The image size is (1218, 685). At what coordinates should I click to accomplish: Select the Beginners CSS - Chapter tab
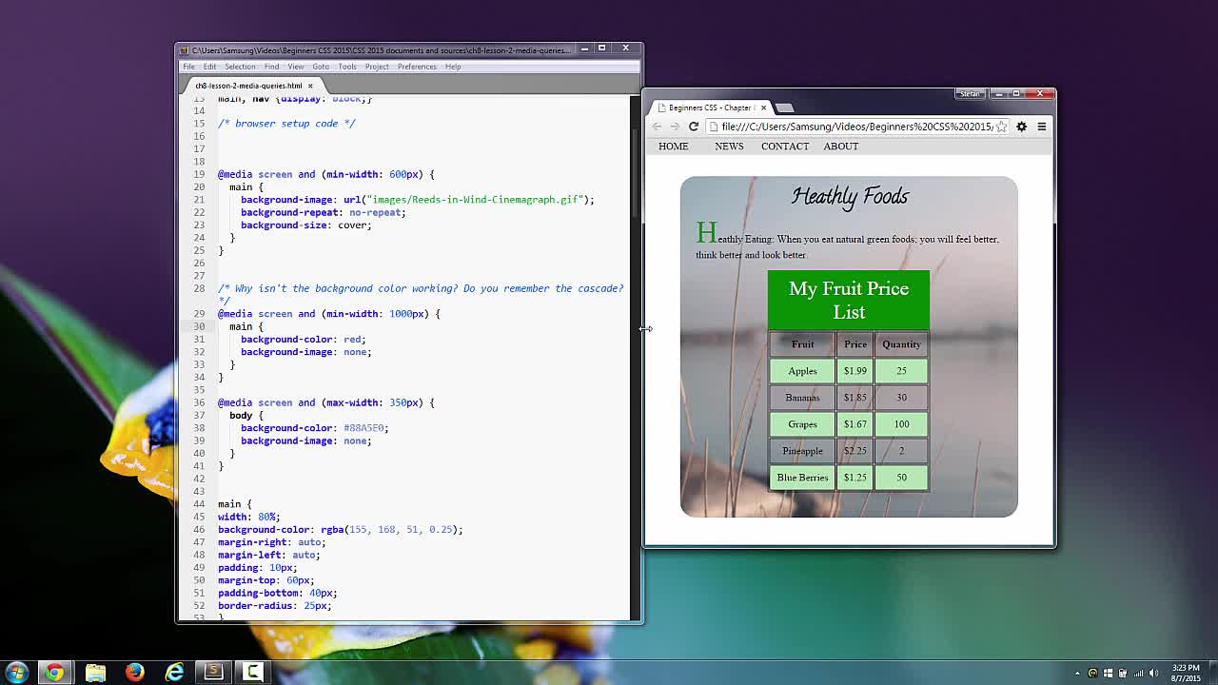pyautogui.click(x=710, y=108)
